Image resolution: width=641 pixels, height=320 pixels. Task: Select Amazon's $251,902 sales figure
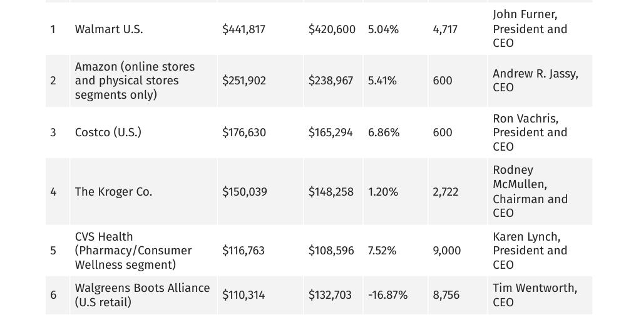click(x=244, y=81)
